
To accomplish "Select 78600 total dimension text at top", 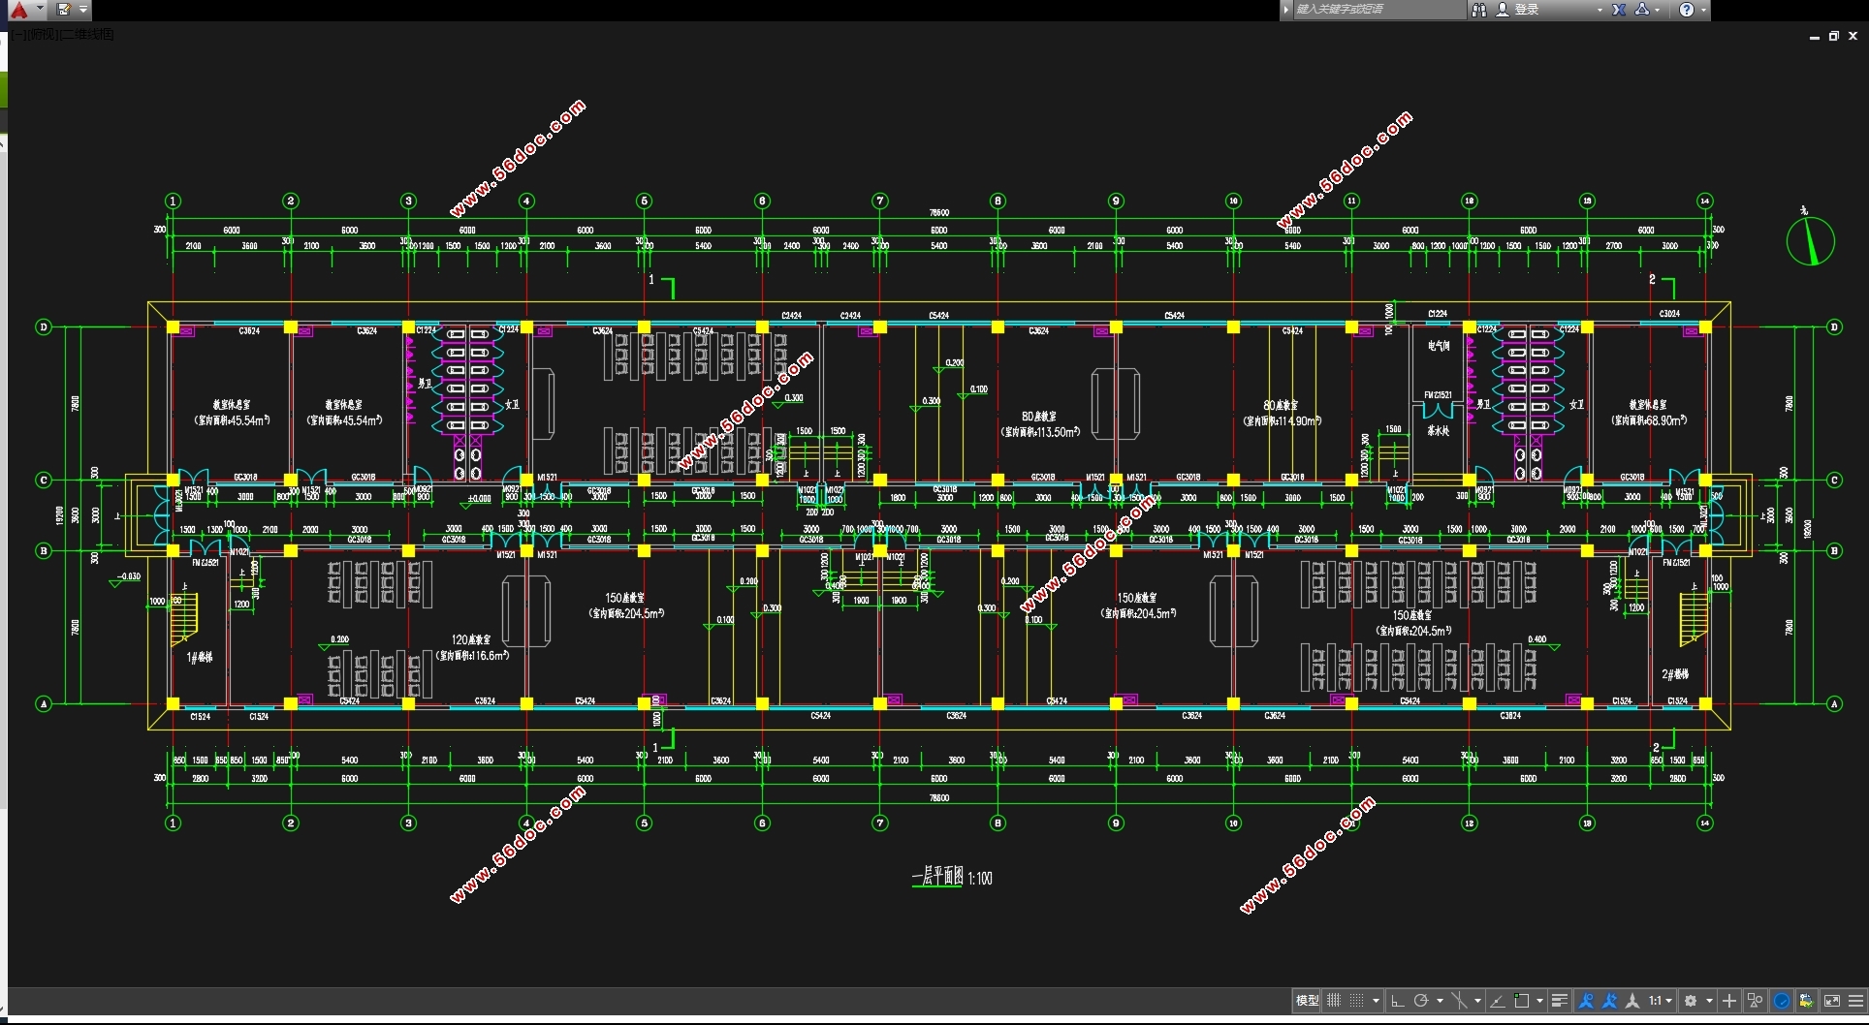I will (x=939, y=213).
